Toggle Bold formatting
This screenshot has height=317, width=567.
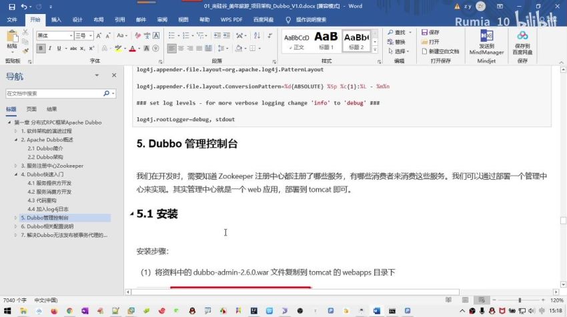click(x=41, y=49)
